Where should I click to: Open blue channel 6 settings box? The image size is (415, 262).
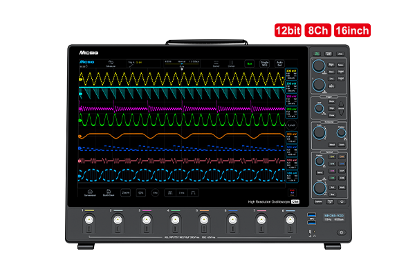291,150
